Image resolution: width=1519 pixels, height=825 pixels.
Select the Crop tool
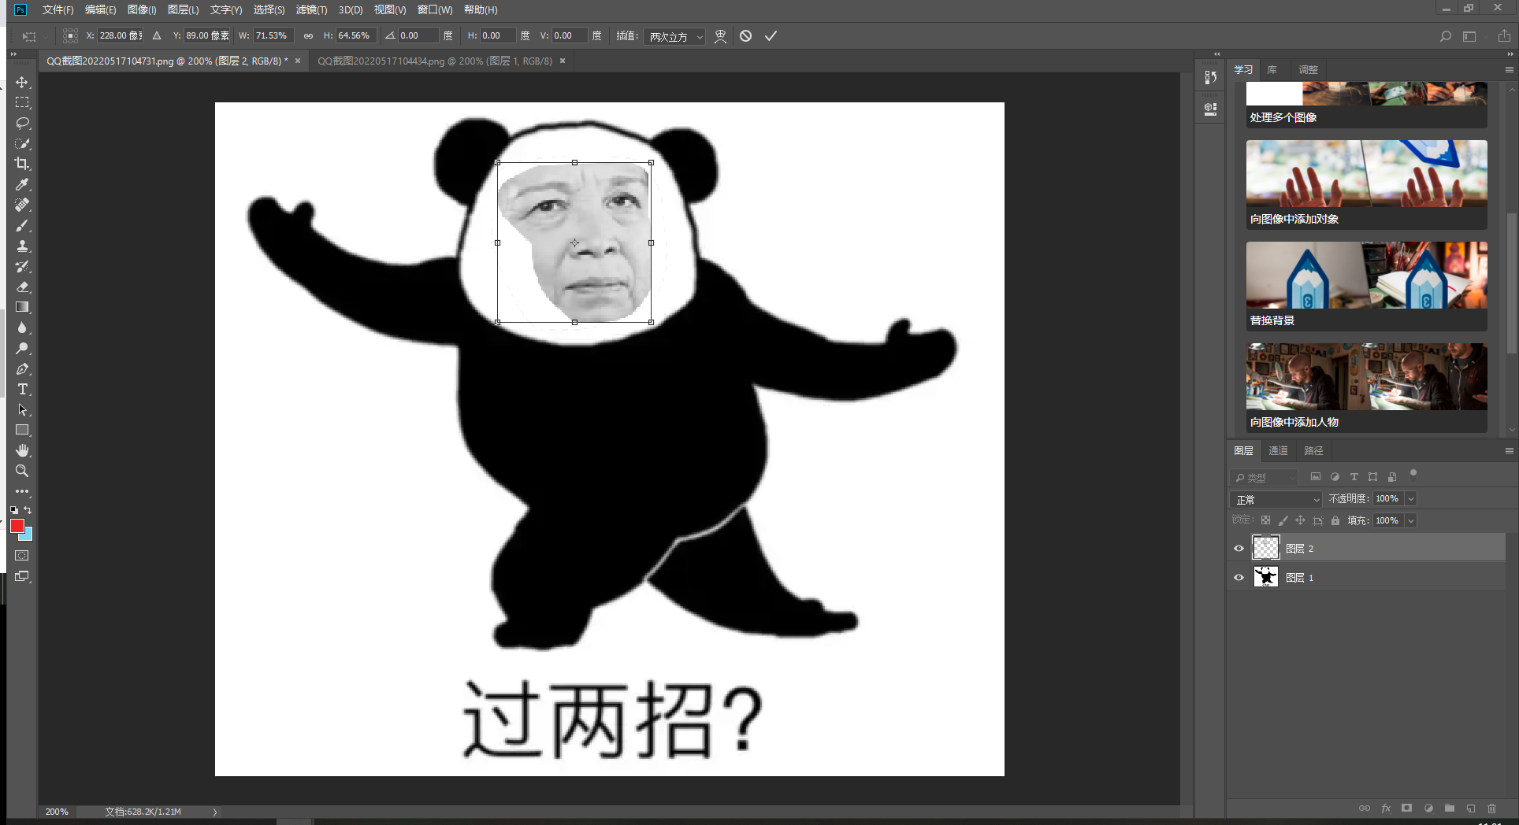22,164
